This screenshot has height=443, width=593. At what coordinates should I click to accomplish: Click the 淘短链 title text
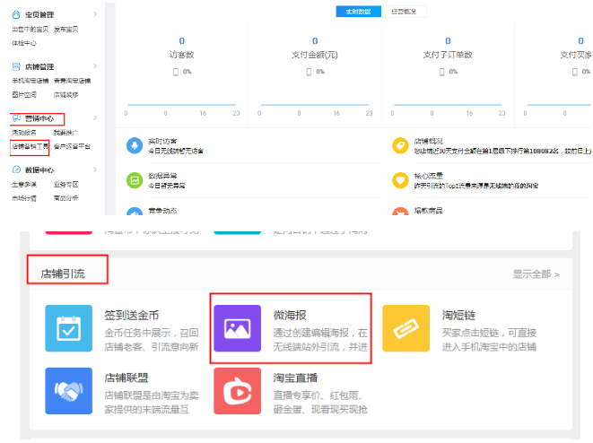[458, 316]
